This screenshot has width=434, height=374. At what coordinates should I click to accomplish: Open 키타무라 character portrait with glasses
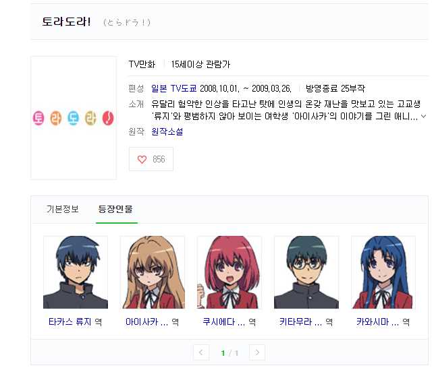pyautogui.click(x=306, y=272)
